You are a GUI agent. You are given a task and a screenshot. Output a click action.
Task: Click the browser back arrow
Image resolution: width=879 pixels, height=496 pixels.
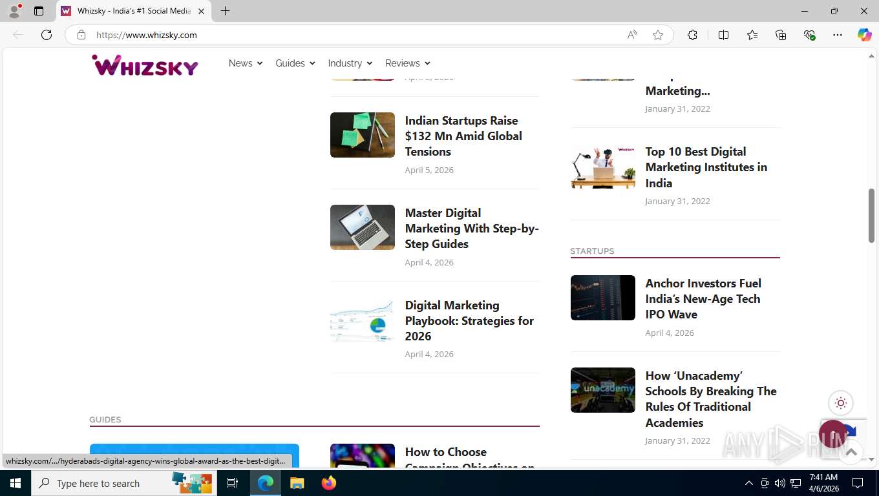[x=18, y=35]
